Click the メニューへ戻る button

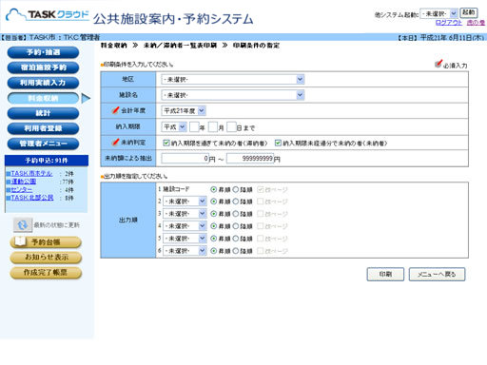(x=437, y=275)
